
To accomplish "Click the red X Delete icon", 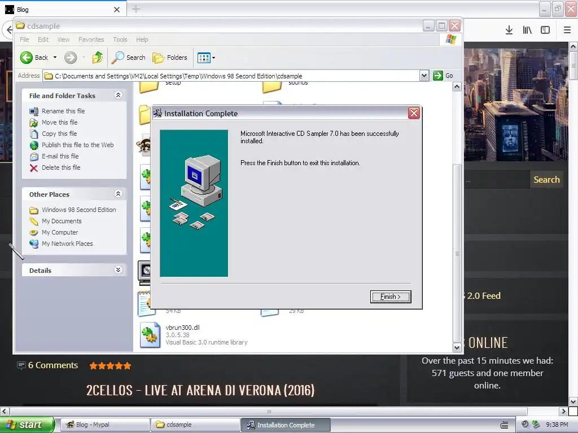I will [33, 168].
